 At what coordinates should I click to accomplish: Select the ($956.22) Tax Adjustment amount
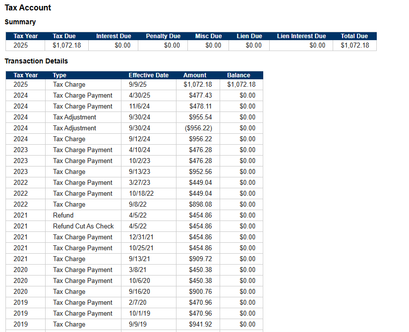click(x=198, y=128)
